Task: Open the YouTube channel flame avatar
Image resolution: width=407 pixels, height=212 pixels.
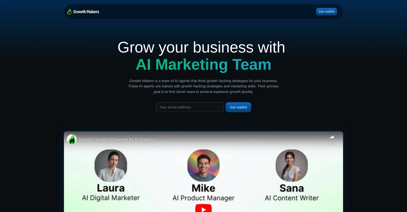Action: (72, 139)
